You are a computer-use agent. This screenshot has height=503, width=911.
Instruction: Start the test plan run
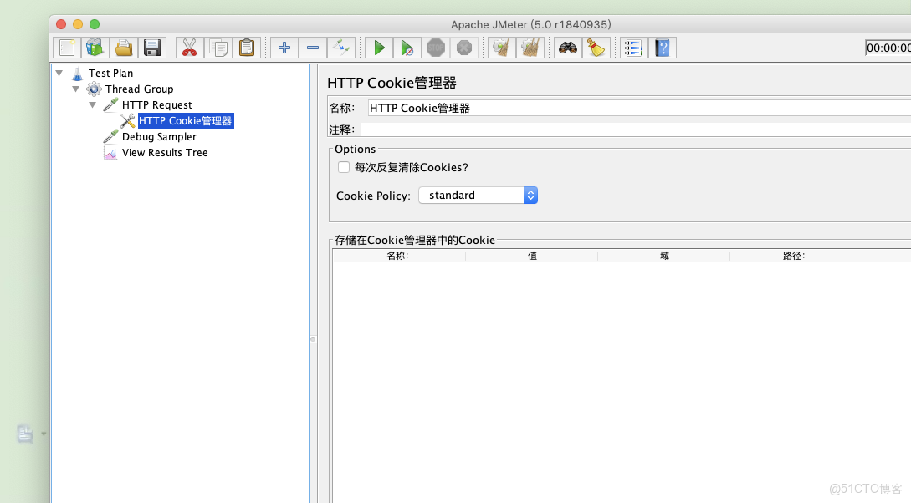377,48
